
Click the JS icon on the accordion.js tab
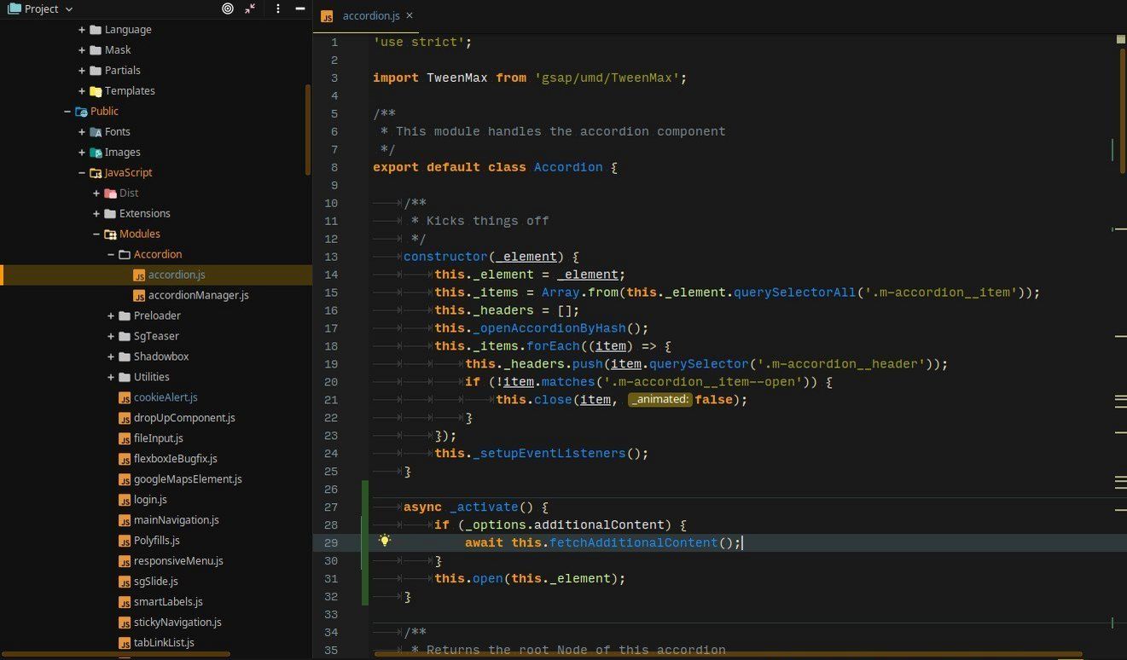point(327,15)
